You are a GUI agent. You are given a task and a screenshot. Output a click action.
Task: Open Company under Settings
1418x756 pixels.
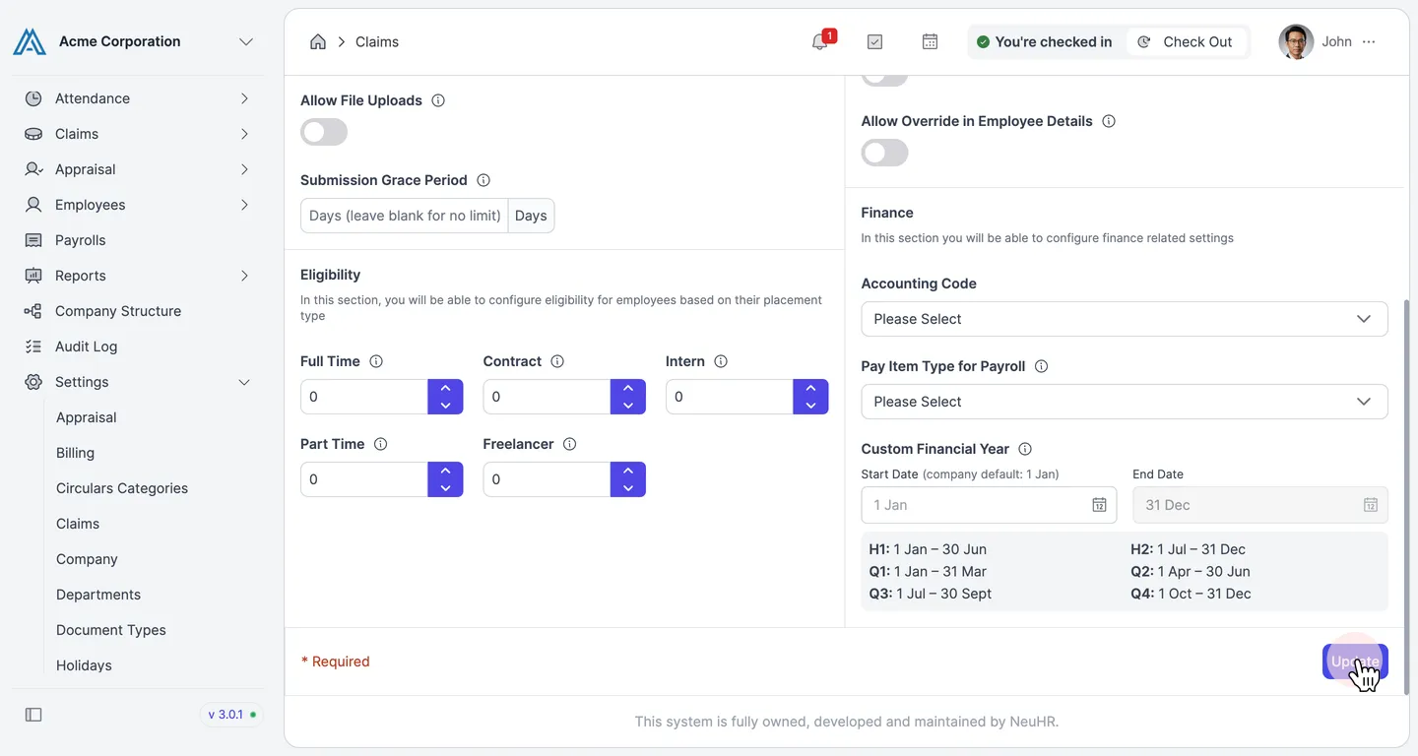pos(87,559)
